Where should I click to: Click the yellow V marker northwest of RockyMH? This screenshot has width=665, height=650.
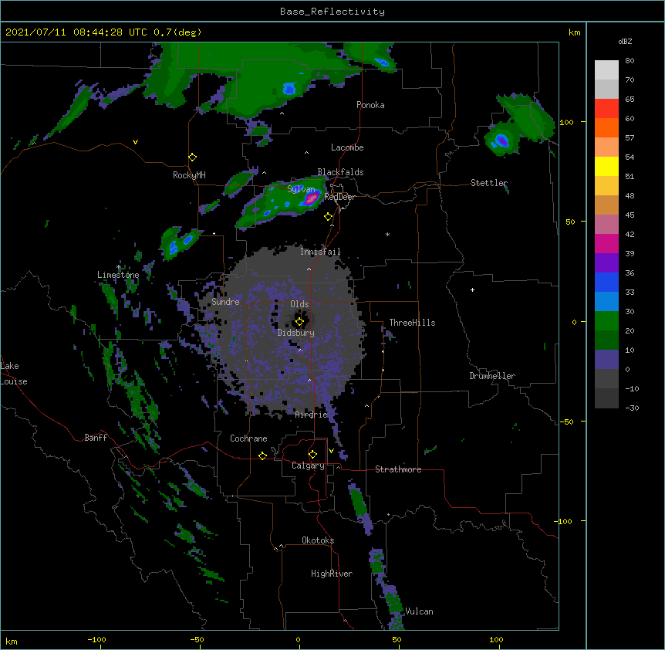click(x=135, y=142)
